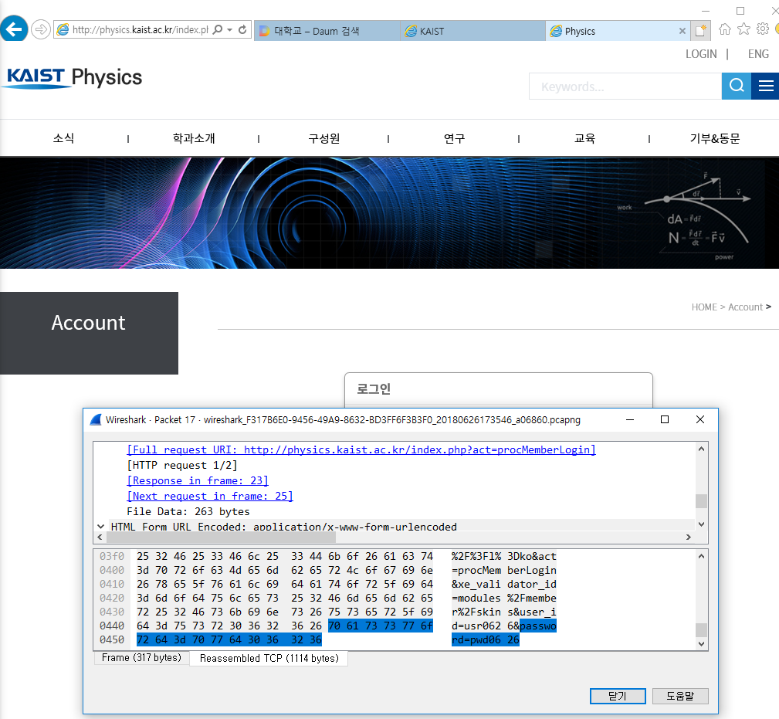
Task: Select the Reassembled TCP (1114 bytes) tab
Action: (269, 659)
